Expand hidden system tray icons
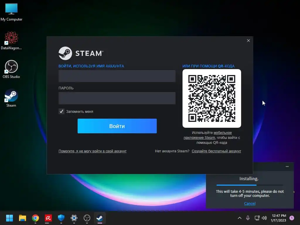Viewport: 300px width, 225px height. 240,218
